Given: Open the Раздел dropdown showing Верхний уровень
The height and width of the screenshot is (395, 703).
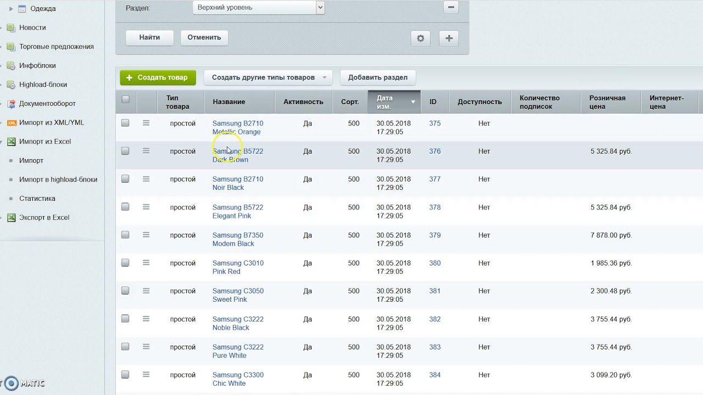Looking at the screenshot, I should pos(259,8).
